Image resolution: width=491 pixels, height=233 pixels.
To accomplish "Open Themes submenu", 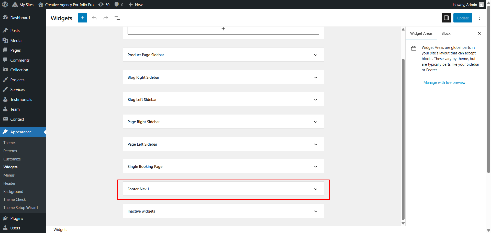I will [x=10, y=143].
